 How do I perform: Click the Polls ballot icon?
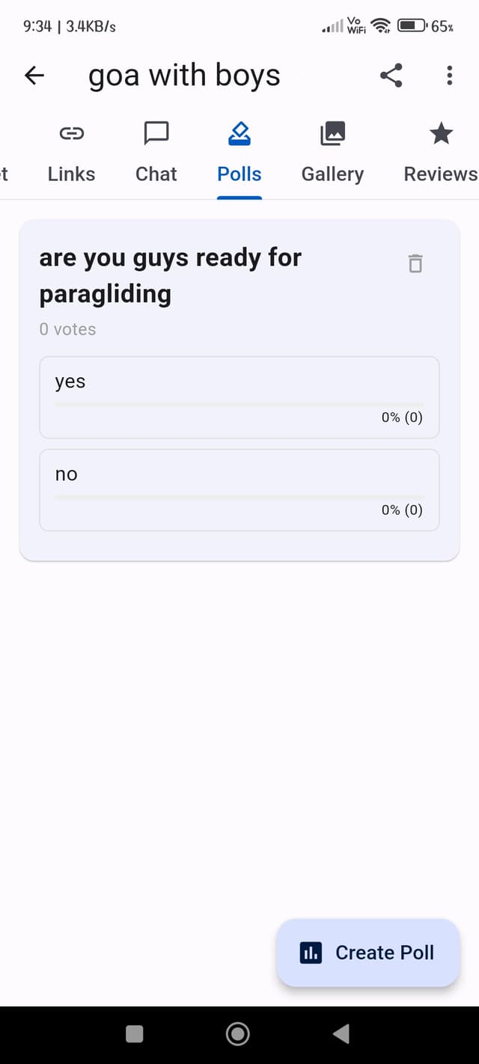pos(239,133)
